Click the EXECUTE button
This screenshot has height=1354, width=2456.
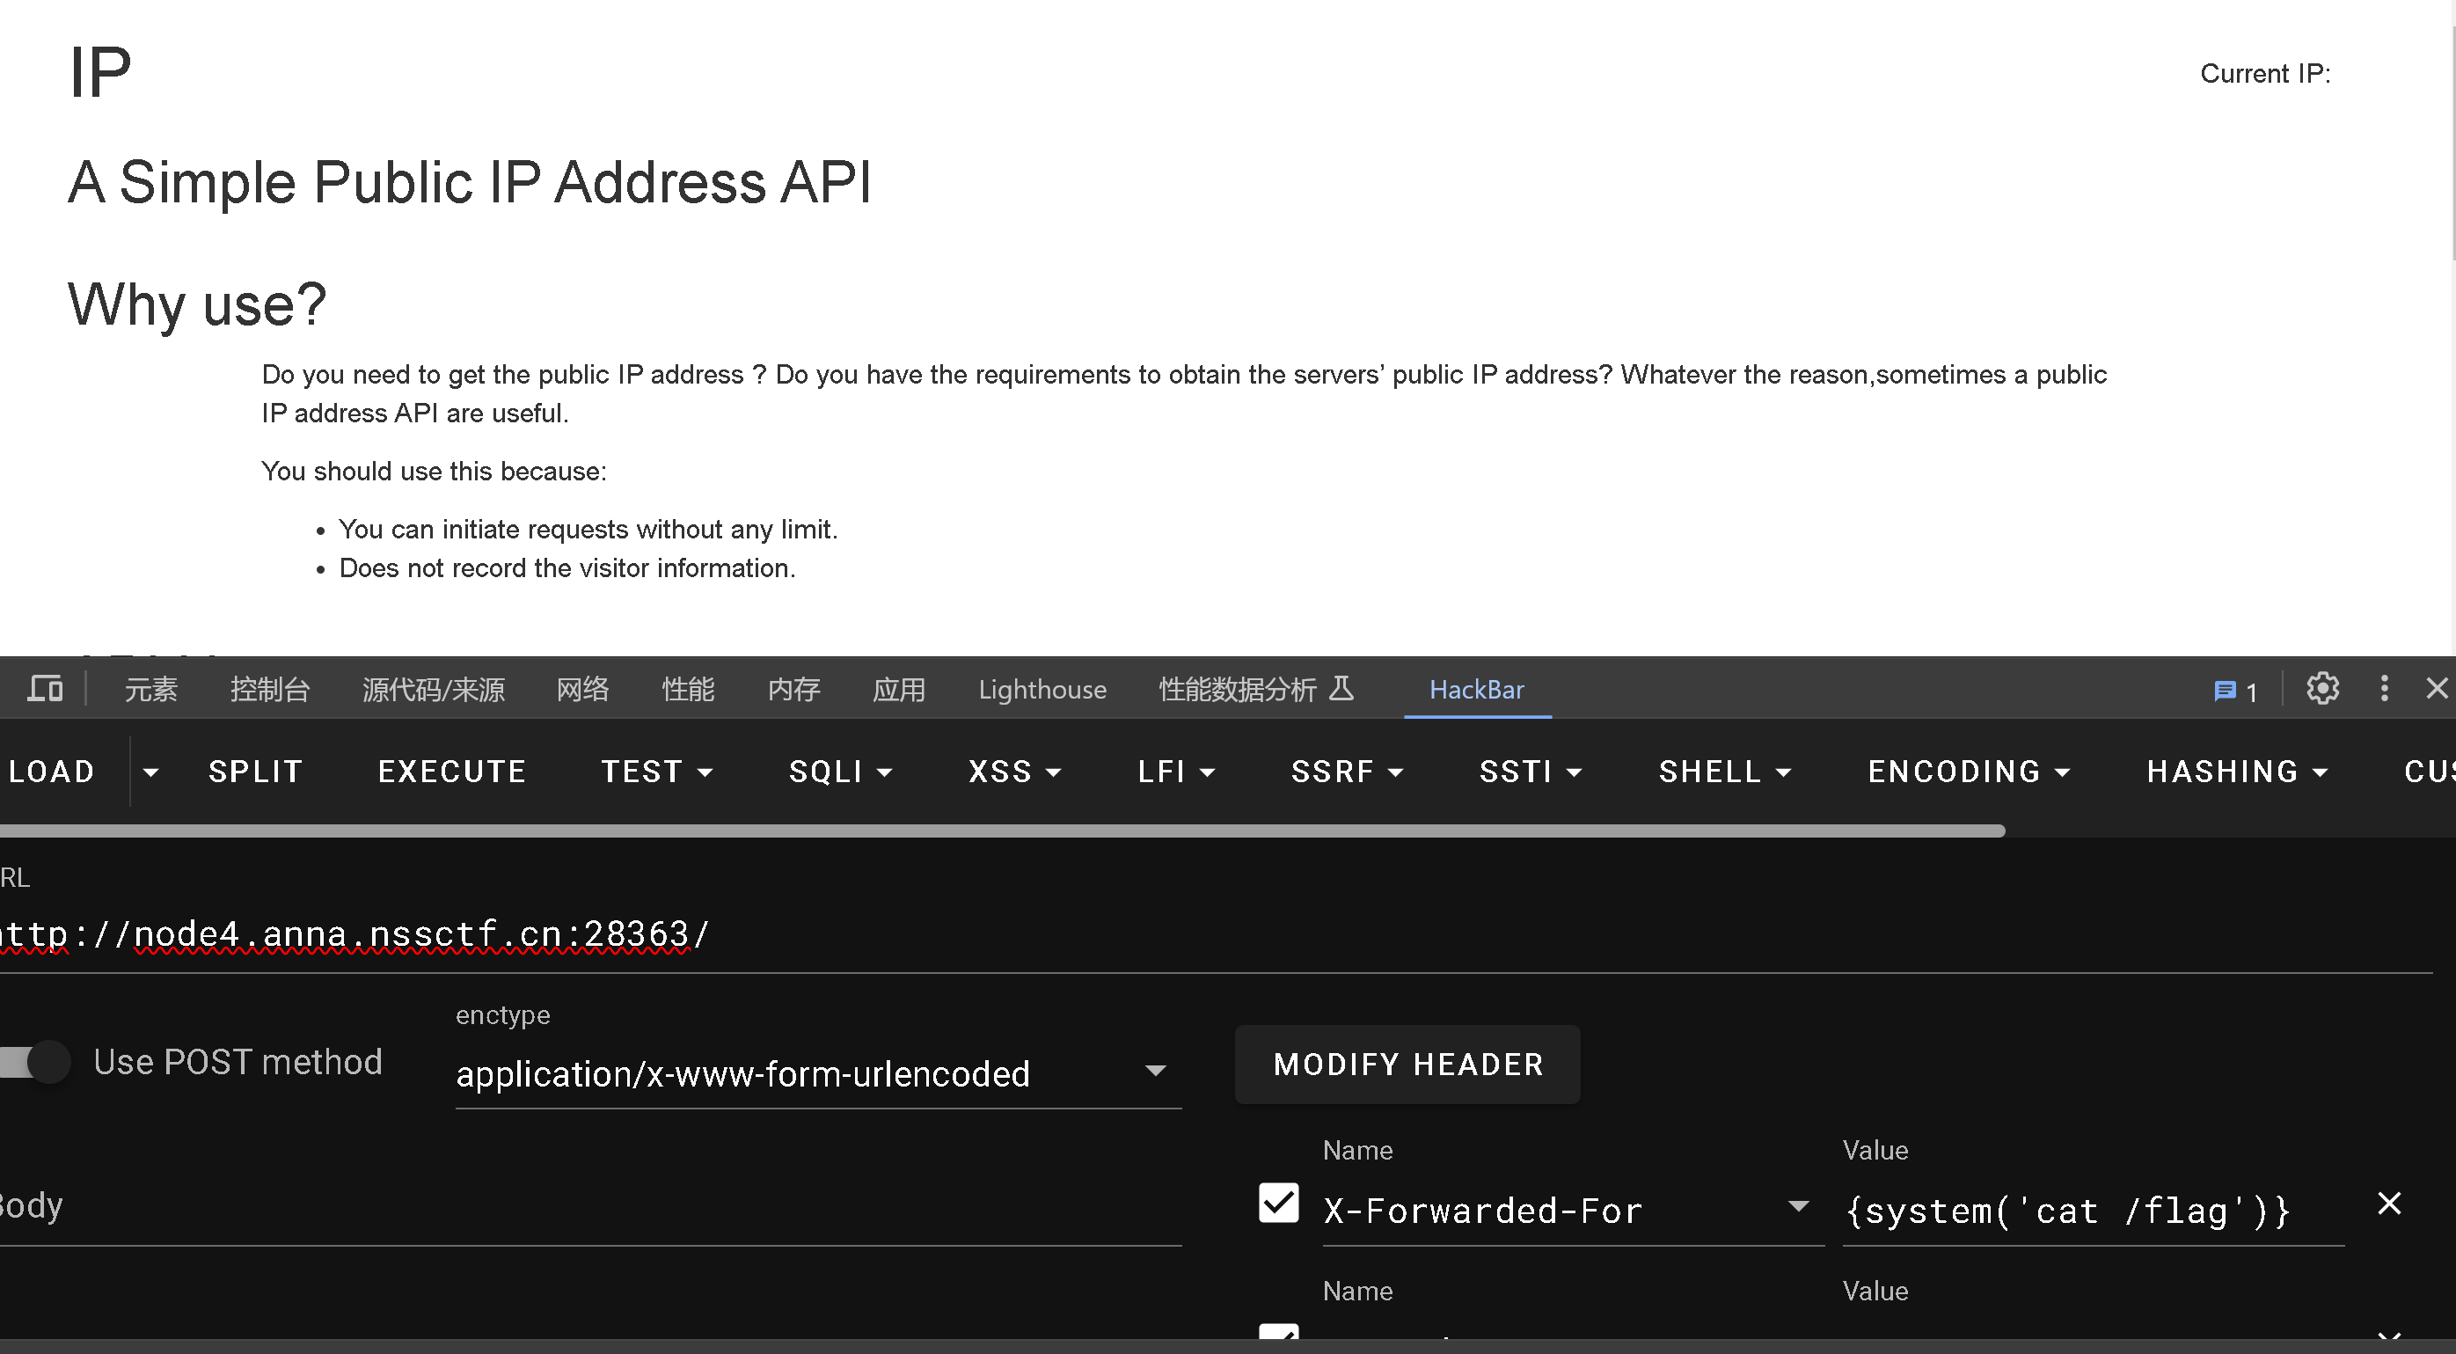click(x=452, y=772)
